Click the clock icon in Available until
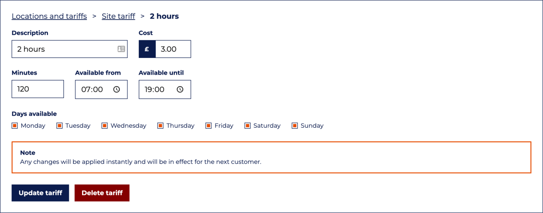Viewport: 543px width, 213px height. coord(180,89)
